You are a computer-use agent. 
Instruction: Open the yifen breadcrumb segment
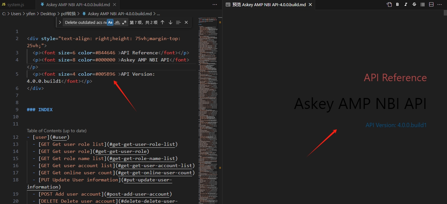tap(31, 14)
